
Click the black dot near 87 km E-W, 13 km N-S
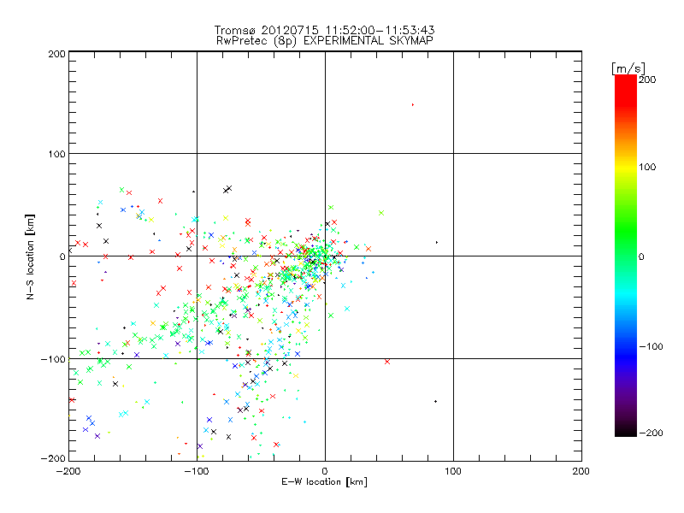pos(437,242)
